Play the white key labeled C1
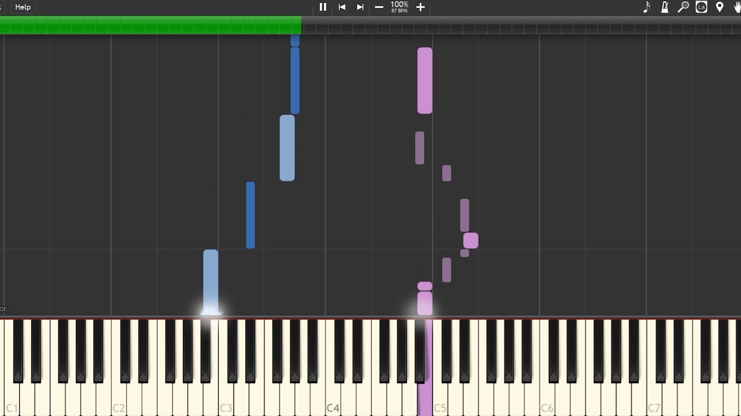Screen dimensions: 741x416 (12, 399)
